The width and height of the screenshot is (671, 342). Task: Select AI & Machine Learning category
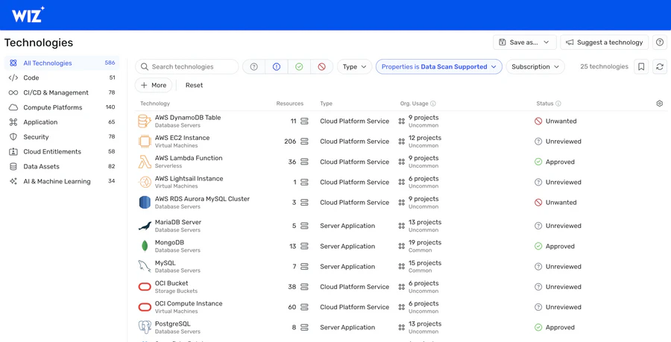62,181
